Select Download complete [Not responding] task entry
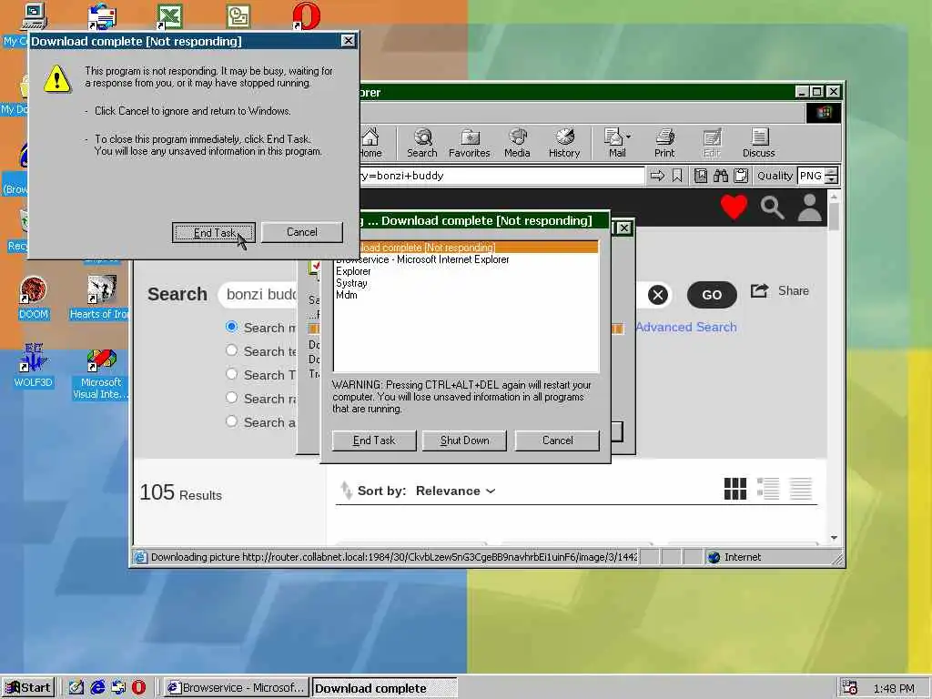Image resolution: width=932 pixels, height=699 pixels. coord(467,248)
